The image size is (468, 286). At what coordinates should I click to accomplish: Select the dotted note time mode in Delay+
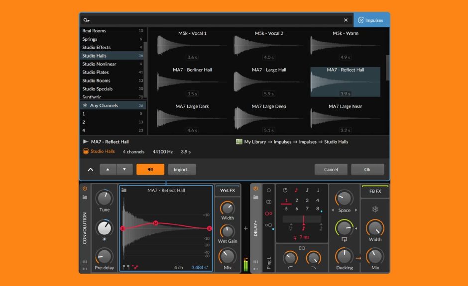tap(297, 190)
